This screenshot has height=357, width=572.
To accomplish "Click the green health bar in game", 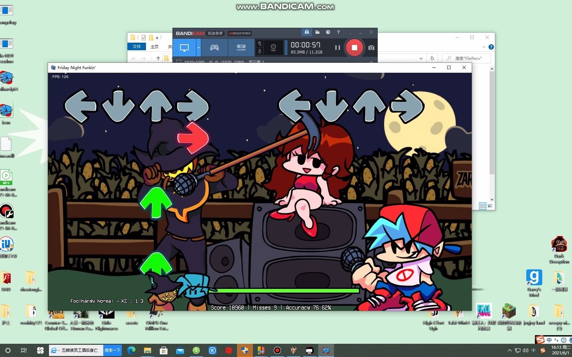I will (284, 291).
